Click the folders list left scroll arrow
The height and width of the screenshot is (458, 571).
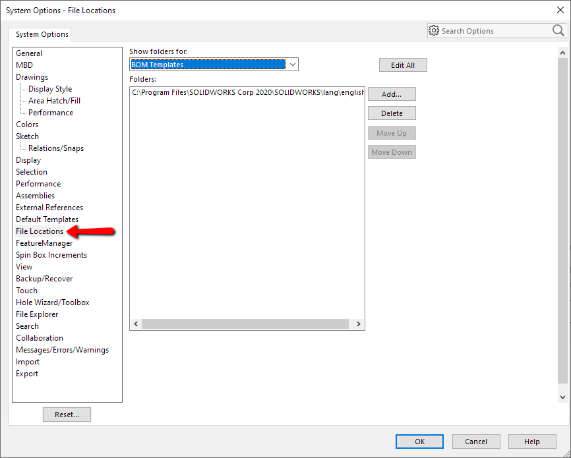[x=136, y=324]
